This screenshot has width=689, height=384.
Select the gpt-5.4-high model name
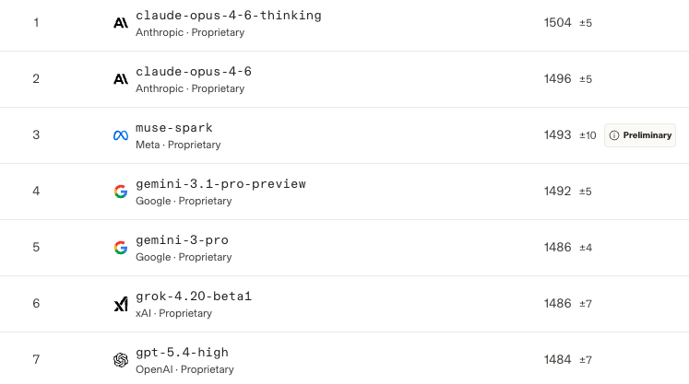point(182,353)
